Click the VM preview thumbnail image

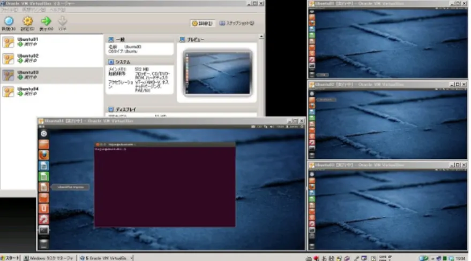(218, 73)
